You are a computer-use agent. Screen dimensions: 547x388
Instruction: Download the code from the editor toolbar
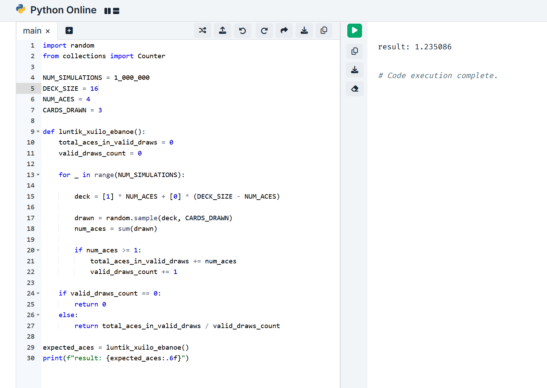304,30
